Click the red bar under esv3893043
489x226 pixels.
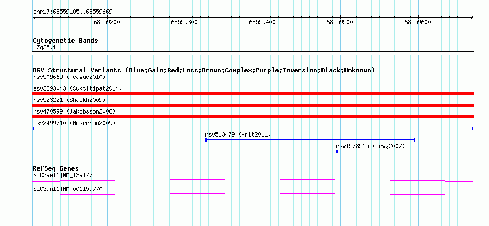[253, 94]
